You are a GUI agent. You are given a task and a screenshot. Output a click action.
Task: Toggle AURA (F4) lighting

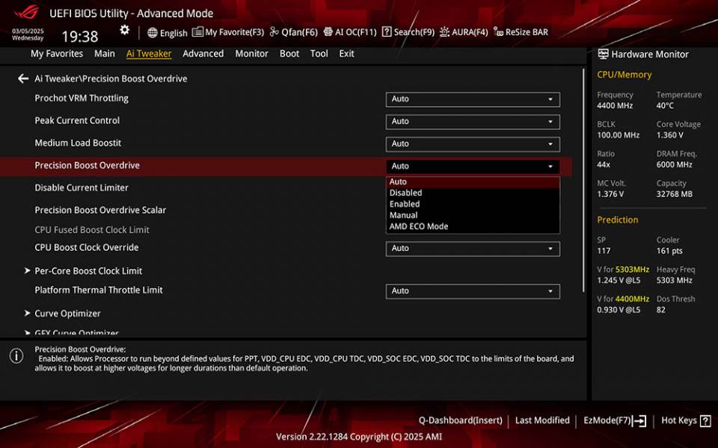click(x=464, y=32)
